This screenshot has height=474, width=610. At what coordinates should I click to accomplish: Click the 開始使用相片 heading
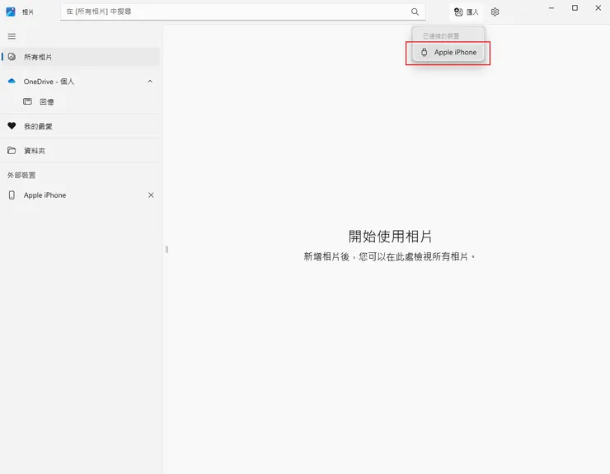[x=390, y=237]
